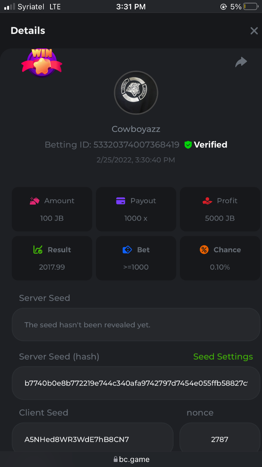Select the Server Seed hash field
The width and height of the screenshot is (262, 467).
click(x=136, y=383)
